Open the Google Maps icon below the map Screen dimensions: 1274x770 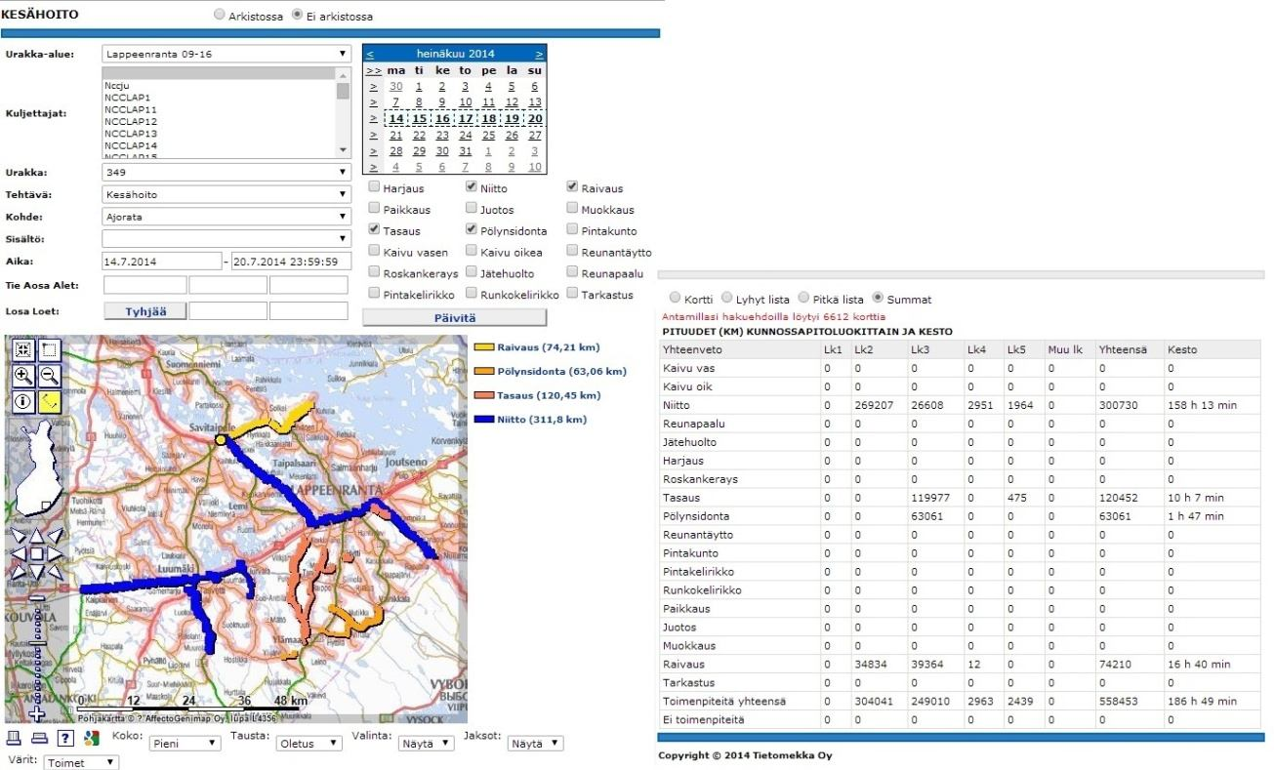pos(91,738)
